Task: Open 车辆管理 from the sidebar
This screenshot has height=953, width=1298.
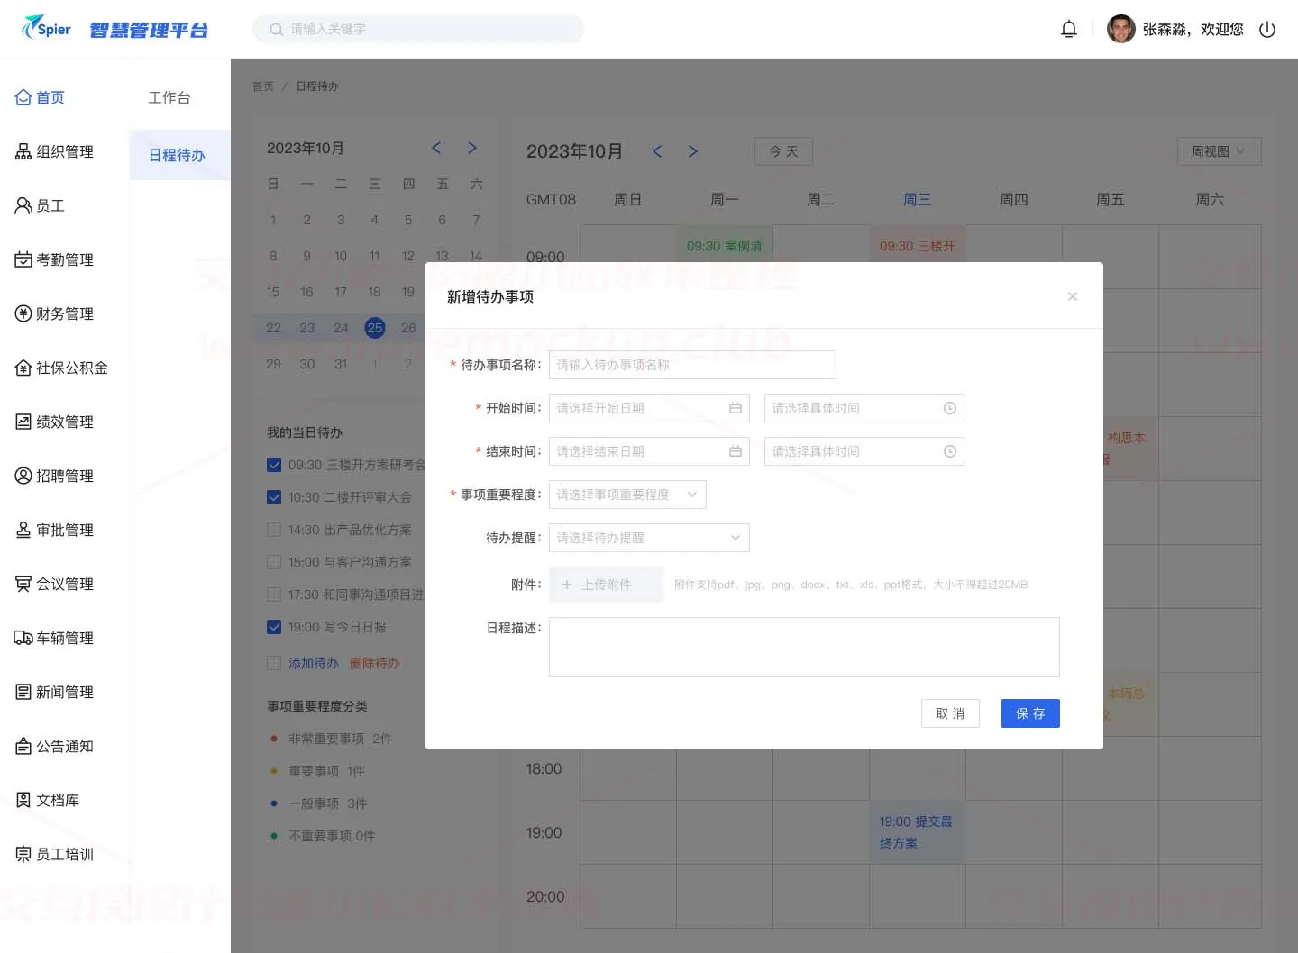Action: click(55, 638)
